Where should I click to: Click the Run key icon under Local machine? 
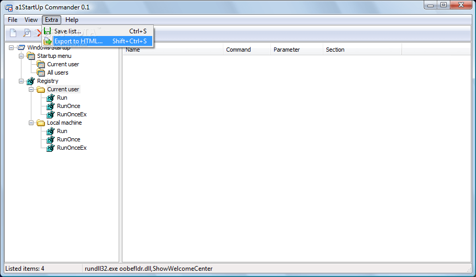click(x=51, y=131)
